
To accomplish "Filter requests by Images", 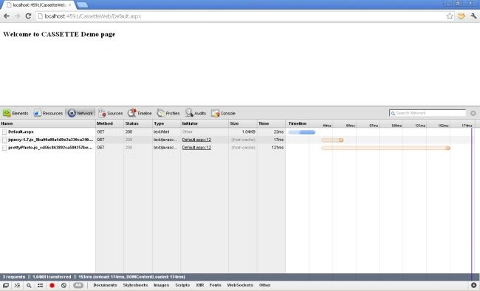I will pyautogui.click(x=161, y=285).
